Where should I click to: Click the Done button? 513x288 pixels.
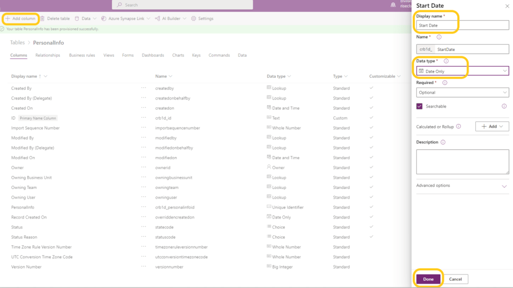coord(428,279)
